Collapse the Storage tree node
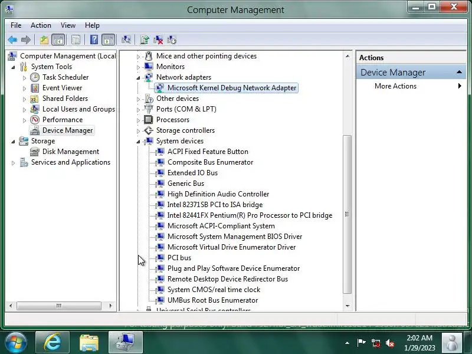Screen dimensions: 472x354 pos(13,142)
